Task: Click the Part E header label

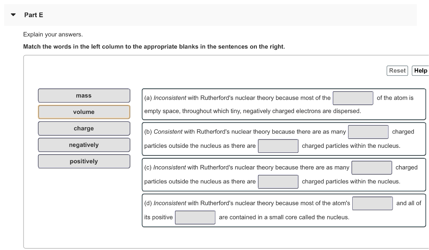Action: pyautogui.click(x=33, y=15)
